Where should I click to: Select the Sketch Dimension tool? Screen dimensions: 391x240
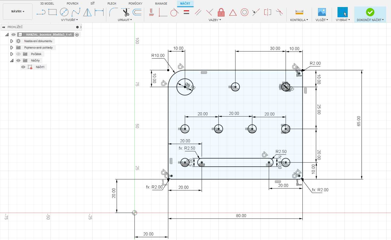tap(99, 12)
